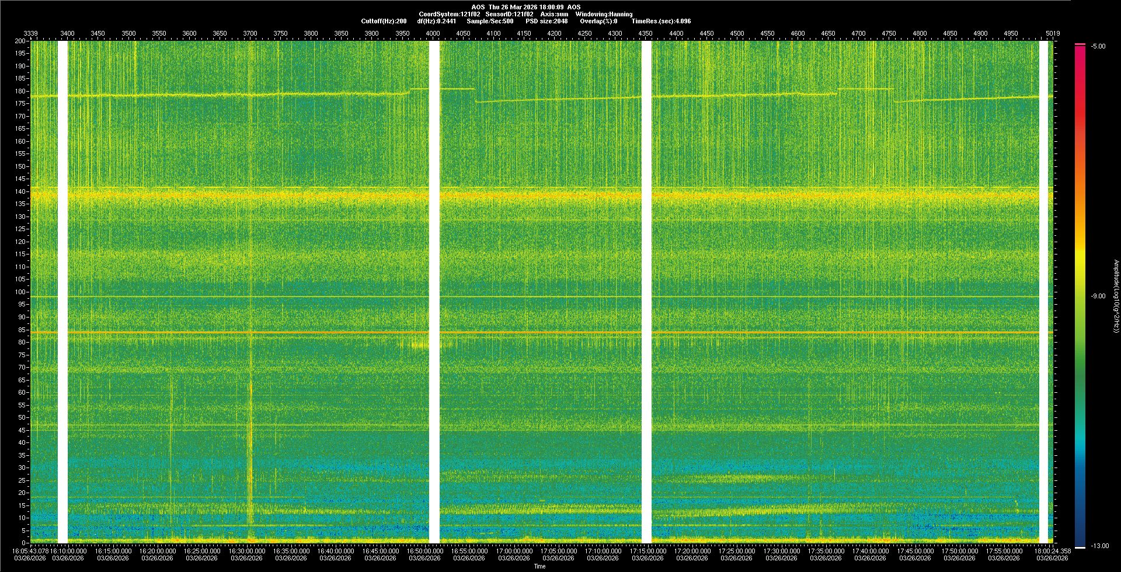
Task: Select the -13.00 colorbar minimum label
Action: pos(1099,546)
